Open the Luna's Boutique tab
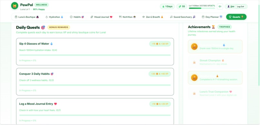The width and height of the screenshot is (260, 125). pyautogui.click(x=27, y=17)
